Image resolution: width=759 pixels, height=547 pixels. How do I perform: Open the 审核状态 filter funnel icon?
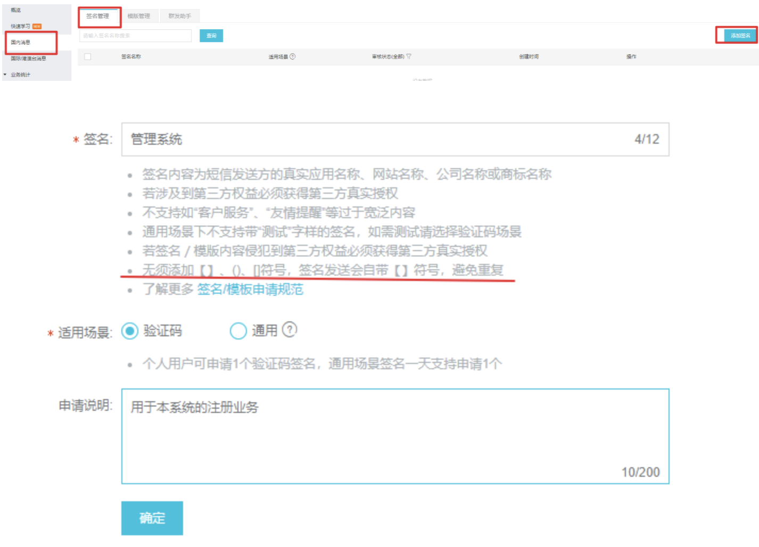(409, 56)
